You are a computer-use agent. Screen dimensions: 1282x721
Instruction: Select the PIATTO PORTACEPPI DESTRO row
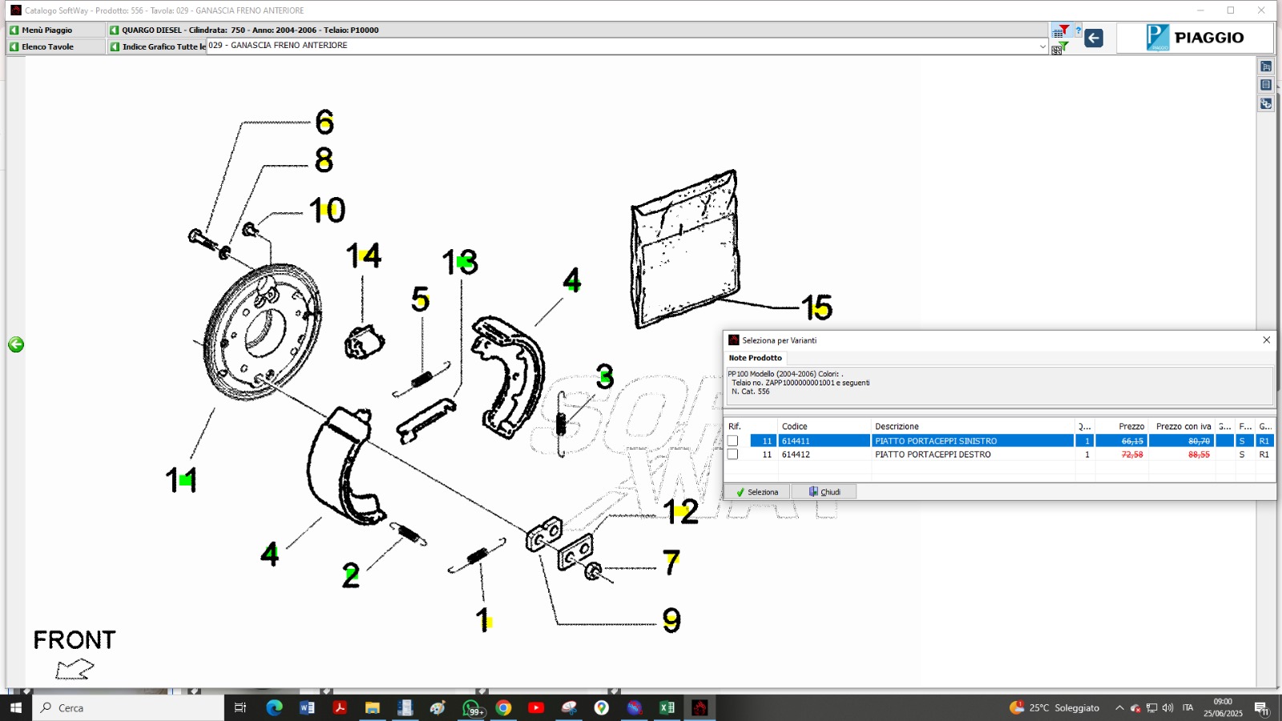click(933, 454)
